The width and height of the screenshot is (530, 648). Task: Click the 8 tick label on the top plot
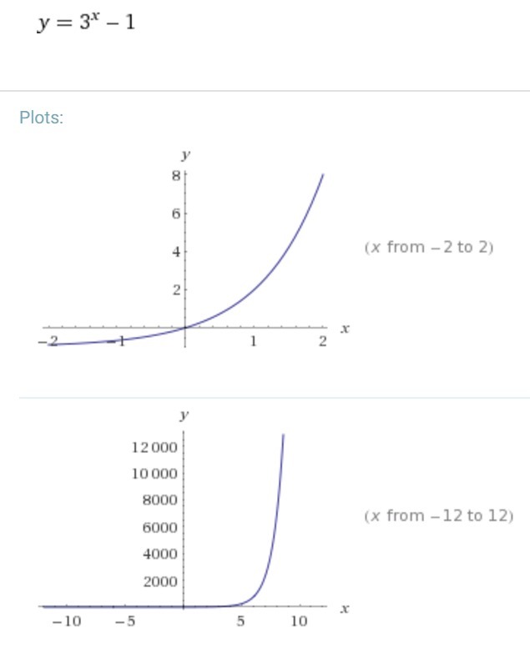(176, 176)
